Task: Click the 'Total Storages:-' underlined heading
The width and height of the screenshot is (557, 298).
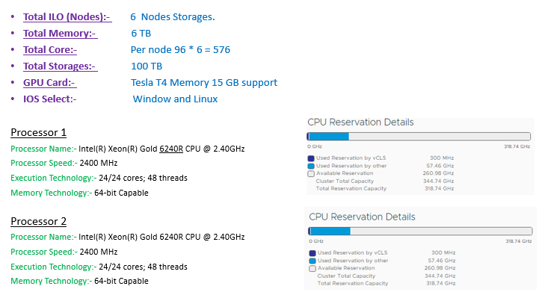Action: (61, 66)
